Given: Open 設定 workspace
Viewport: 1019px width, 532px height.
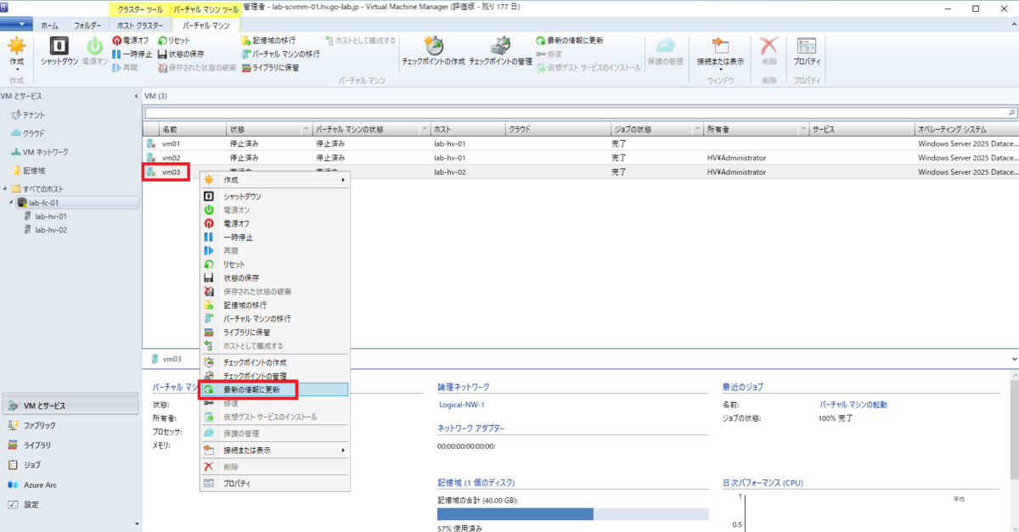Looking at the screenshot, I should click(70, 504).
